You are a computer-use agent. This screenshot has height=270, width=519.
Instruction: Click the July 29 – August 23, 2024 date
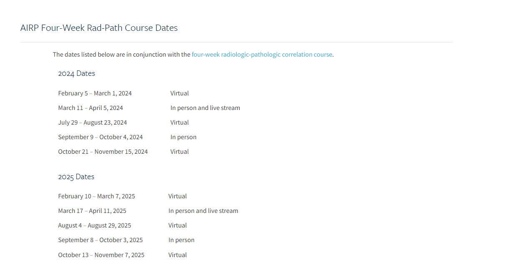click(x=93, y=122)
